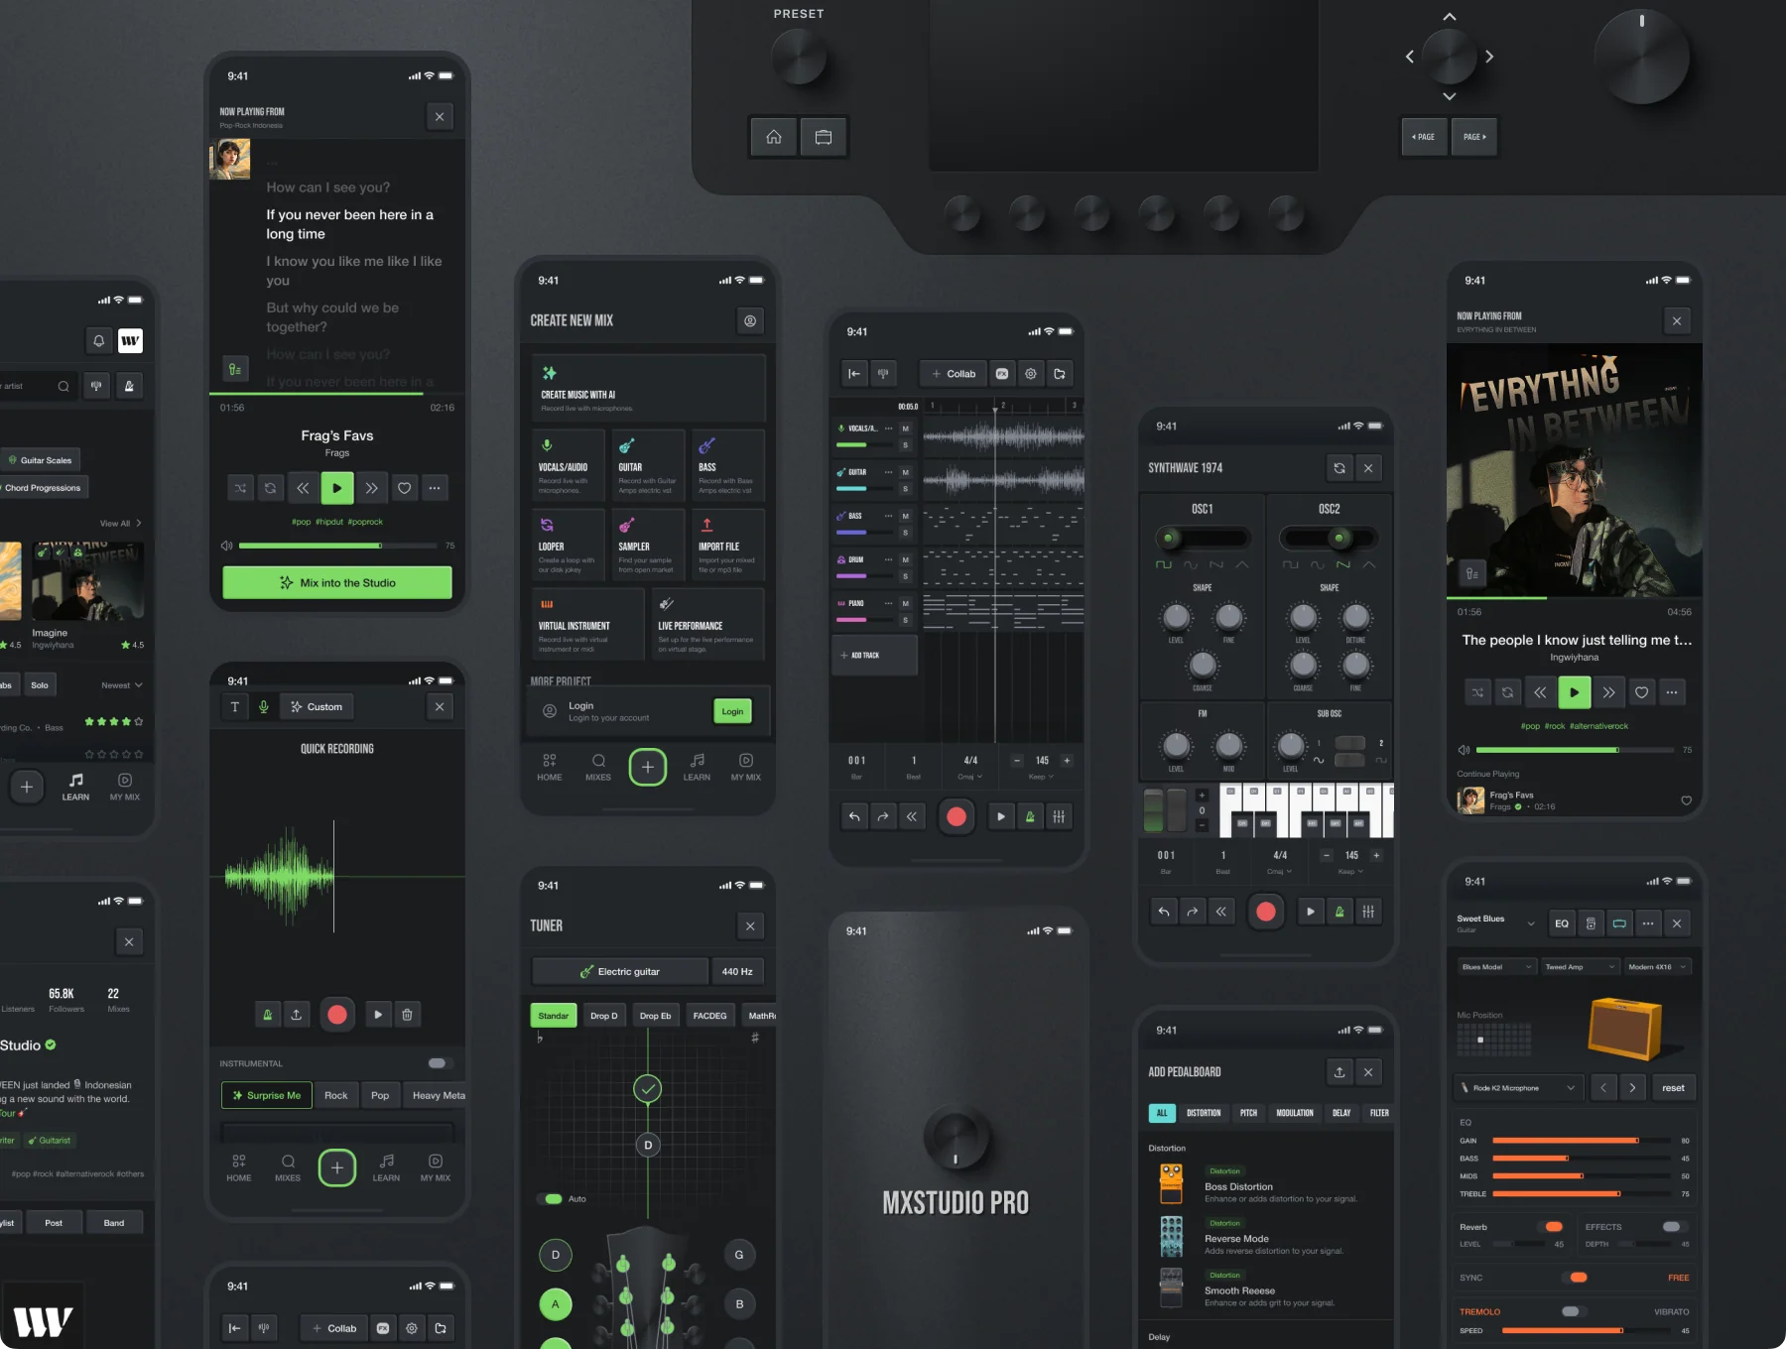Toggle the Sync switch

(x=1578, y=1278)
